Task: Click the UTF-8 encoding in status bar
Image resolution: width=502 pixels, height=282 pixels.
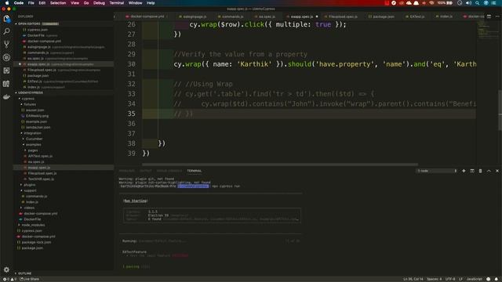Action: (450, 279)
